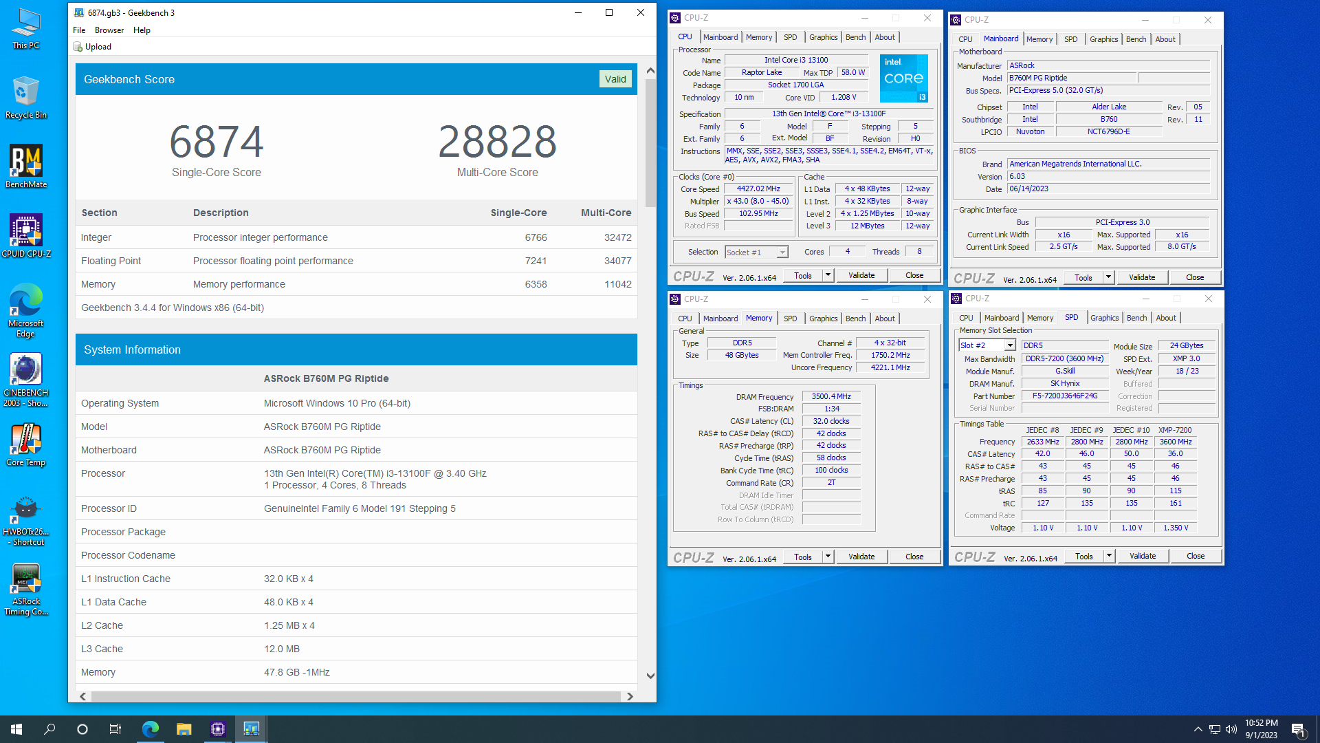
Task: Switch to Geekbench taskbar button
Action: click(x=251, y=729)
